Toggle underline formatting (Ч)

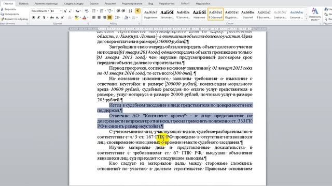point(44,18)
